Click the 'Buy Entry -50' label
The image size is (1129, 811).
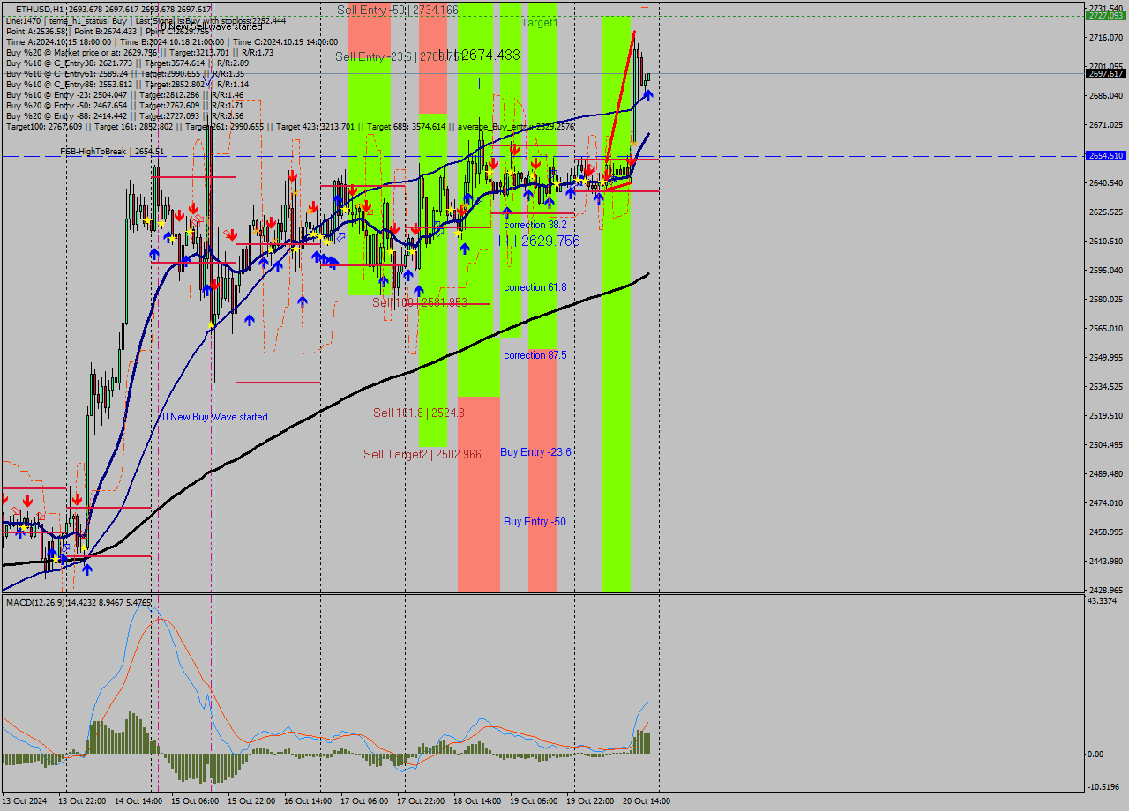point(535,522)
